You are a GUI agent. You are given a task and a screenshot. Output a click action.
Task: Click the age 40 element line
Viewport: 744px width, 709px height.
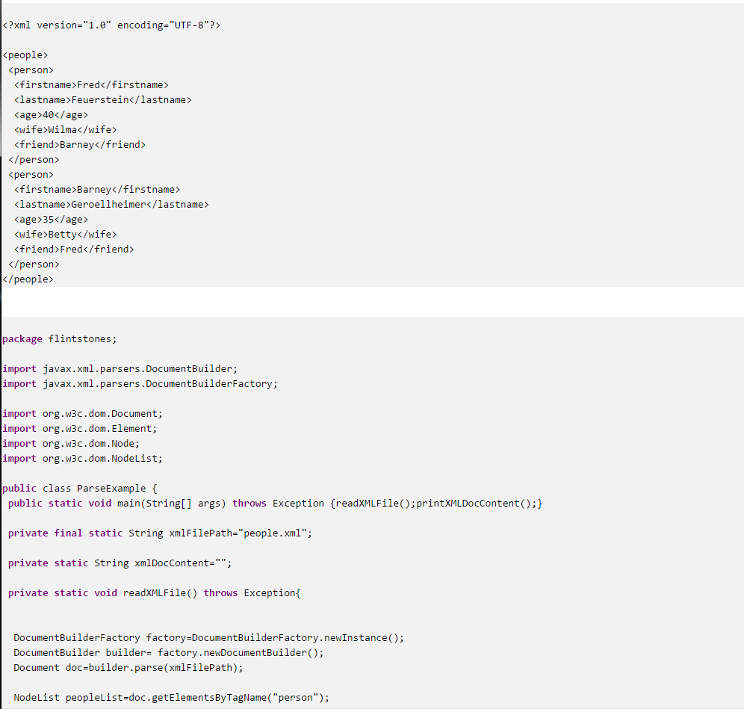[51, 115]
